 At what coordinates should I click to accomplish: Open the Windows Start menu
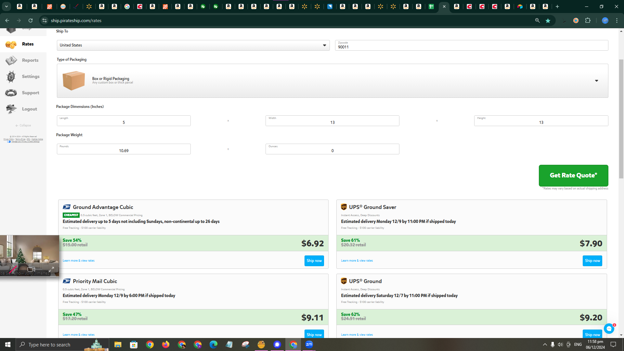coord(8,344)
